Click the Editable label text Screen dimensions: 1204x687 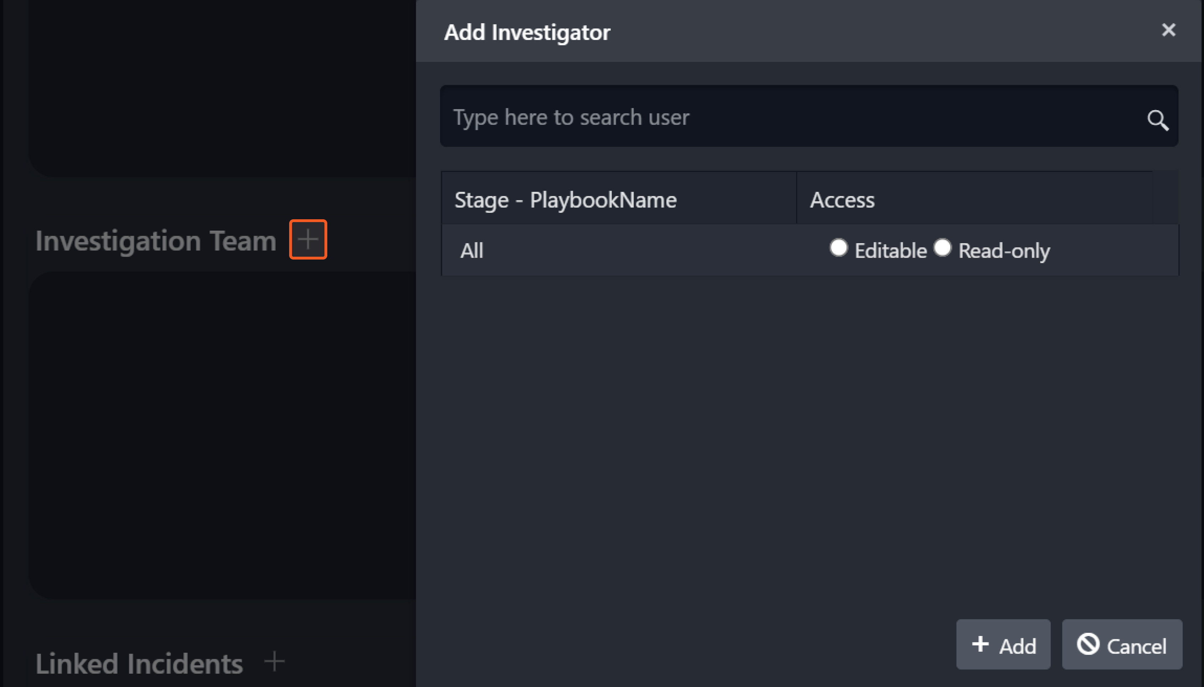click(890, 251)
